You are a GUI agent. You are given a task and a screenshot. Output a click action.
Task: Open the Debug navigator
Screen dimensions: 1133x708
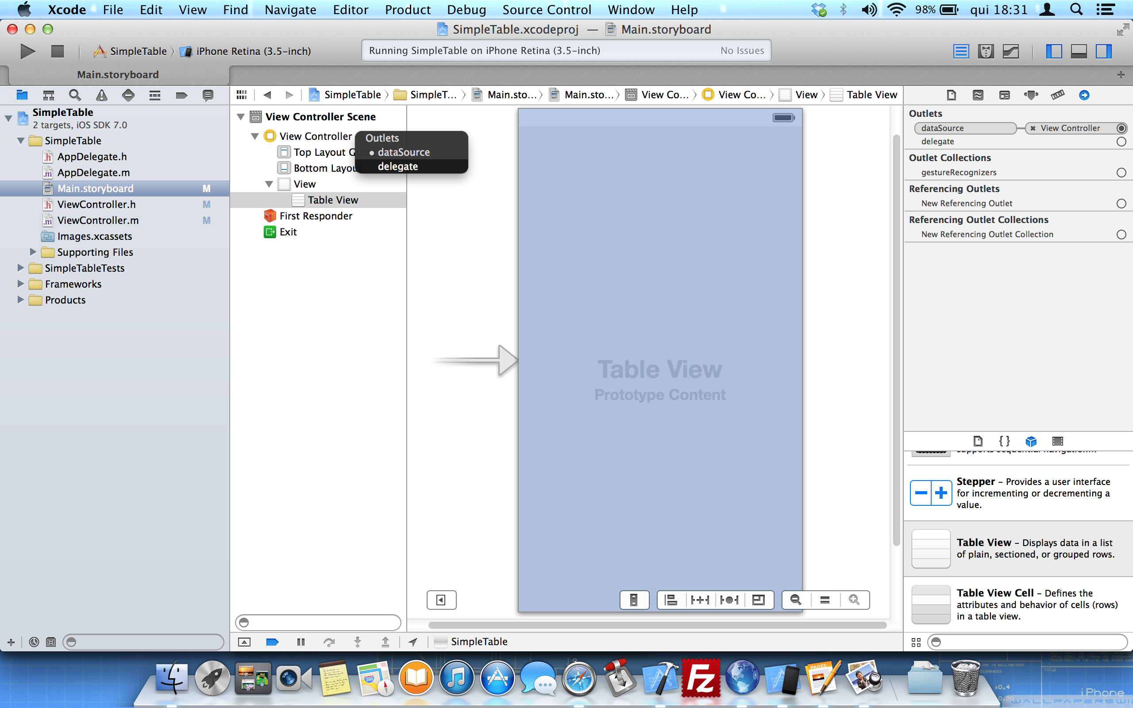[155, 95]
